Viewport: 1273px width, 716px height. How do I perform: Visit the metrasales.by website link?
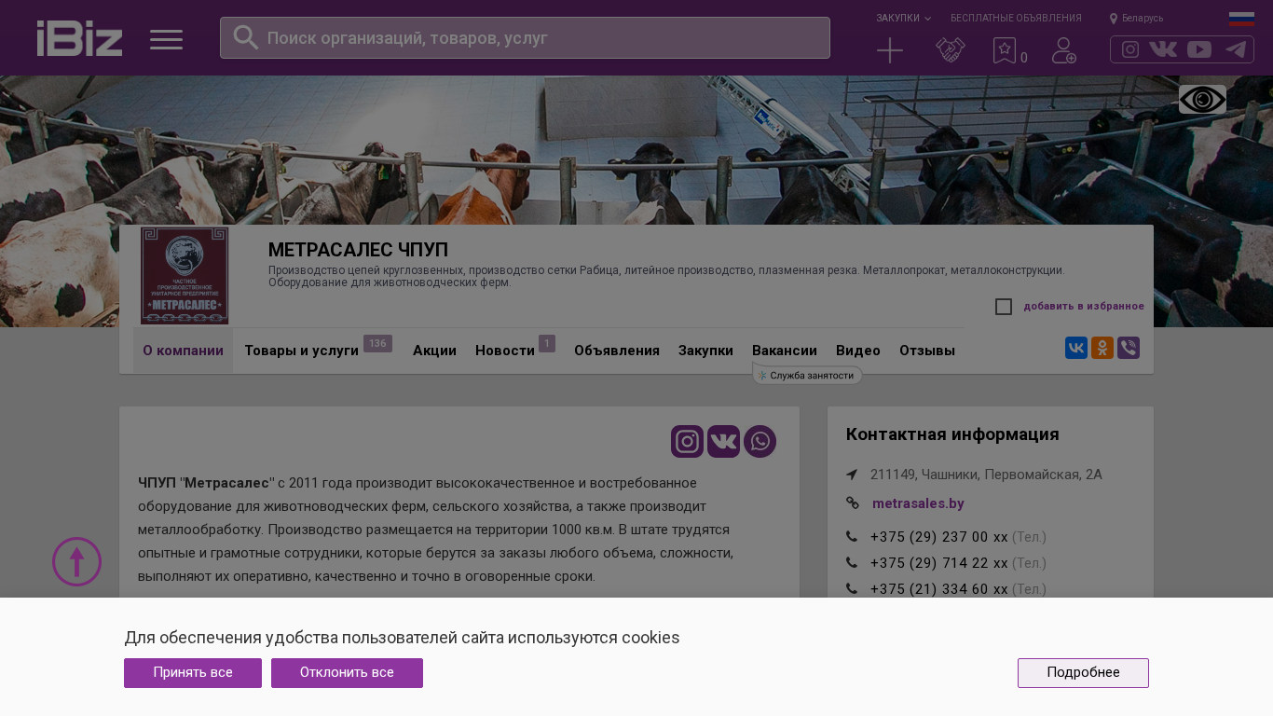click(x=918, y=503)
